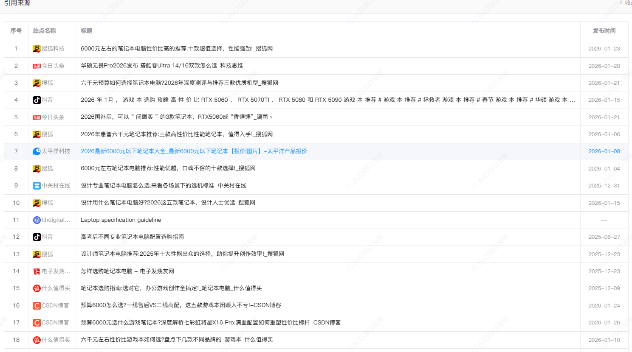Open the highlighted 2026最新6000元以下笔记本大全 link
632x352 pixels.
194,151
